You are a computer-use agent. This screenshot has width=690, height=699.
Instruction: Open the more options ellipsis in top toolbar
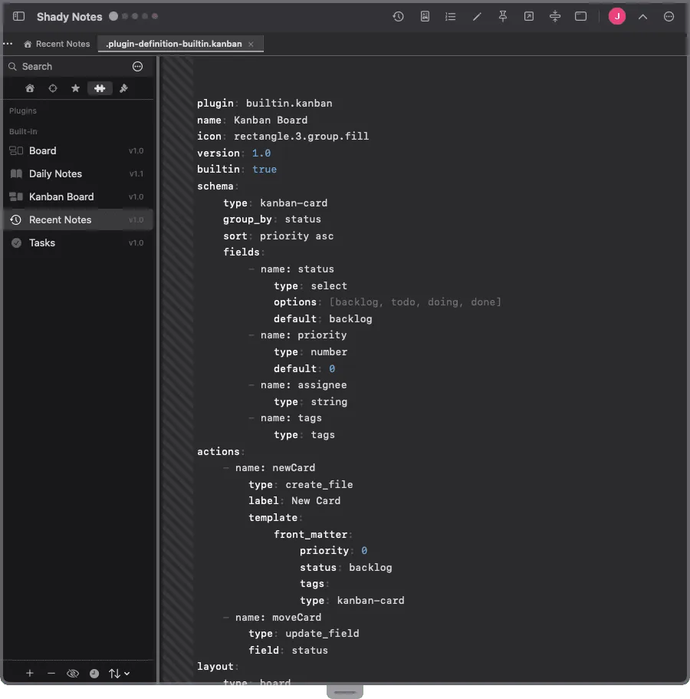pyautogui.click(x=669, y=16)
